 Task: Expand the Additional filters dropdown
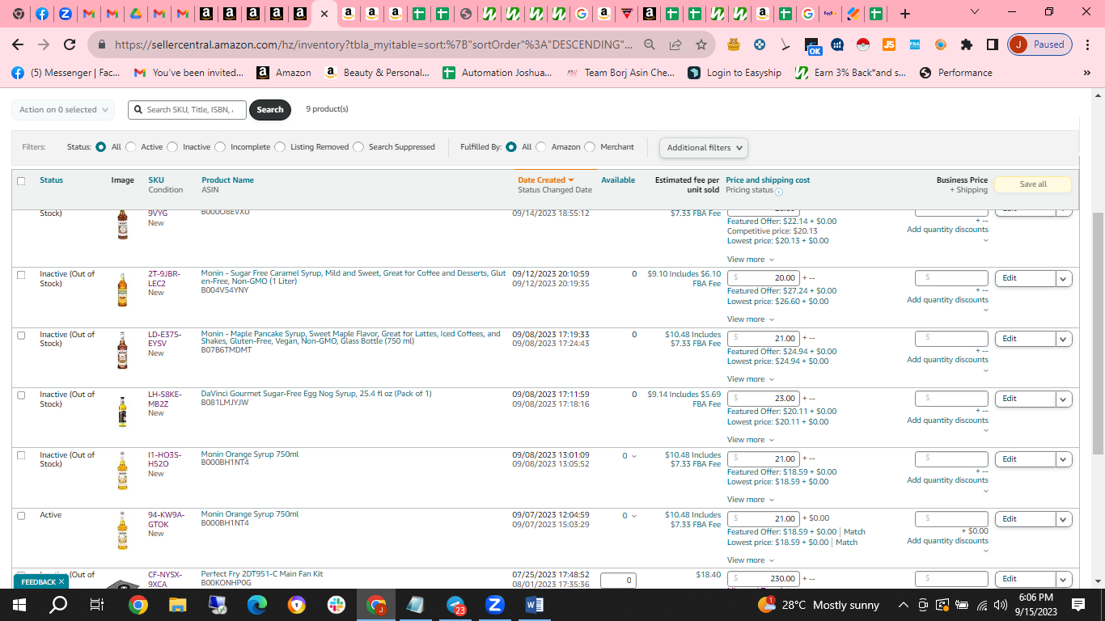coord(703,148)
